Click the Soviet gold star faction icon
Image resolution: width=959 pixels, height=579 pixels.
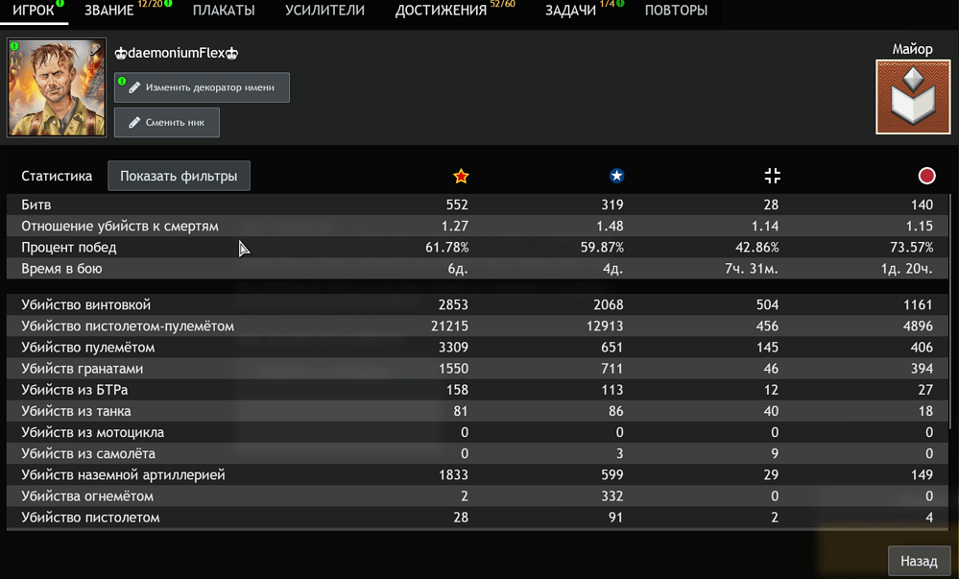tap(461, 176)
